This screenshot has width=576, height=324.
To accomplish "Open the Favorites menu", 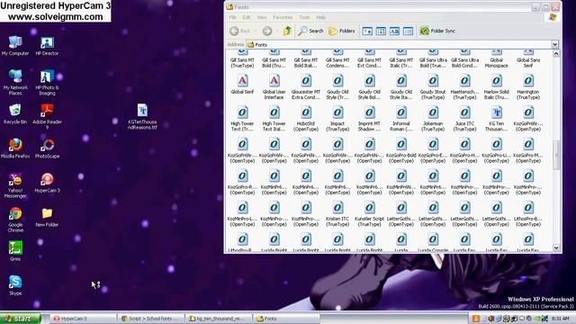I will [283, 17].
